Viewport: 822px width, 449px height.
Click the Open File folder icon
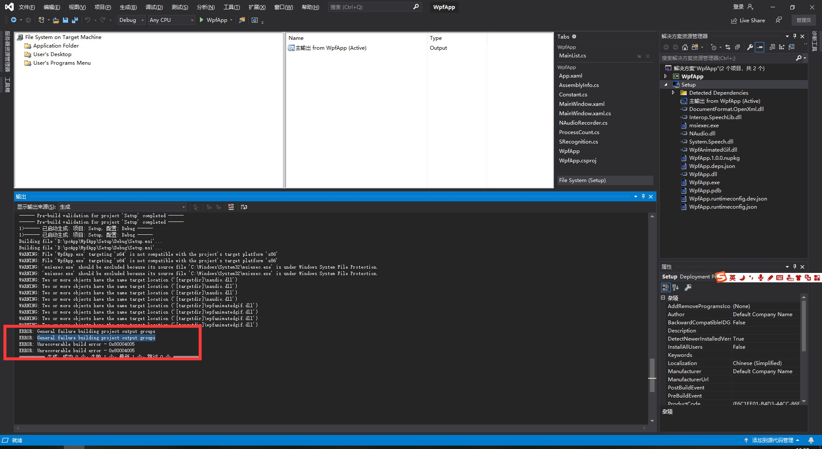(56, 20)
